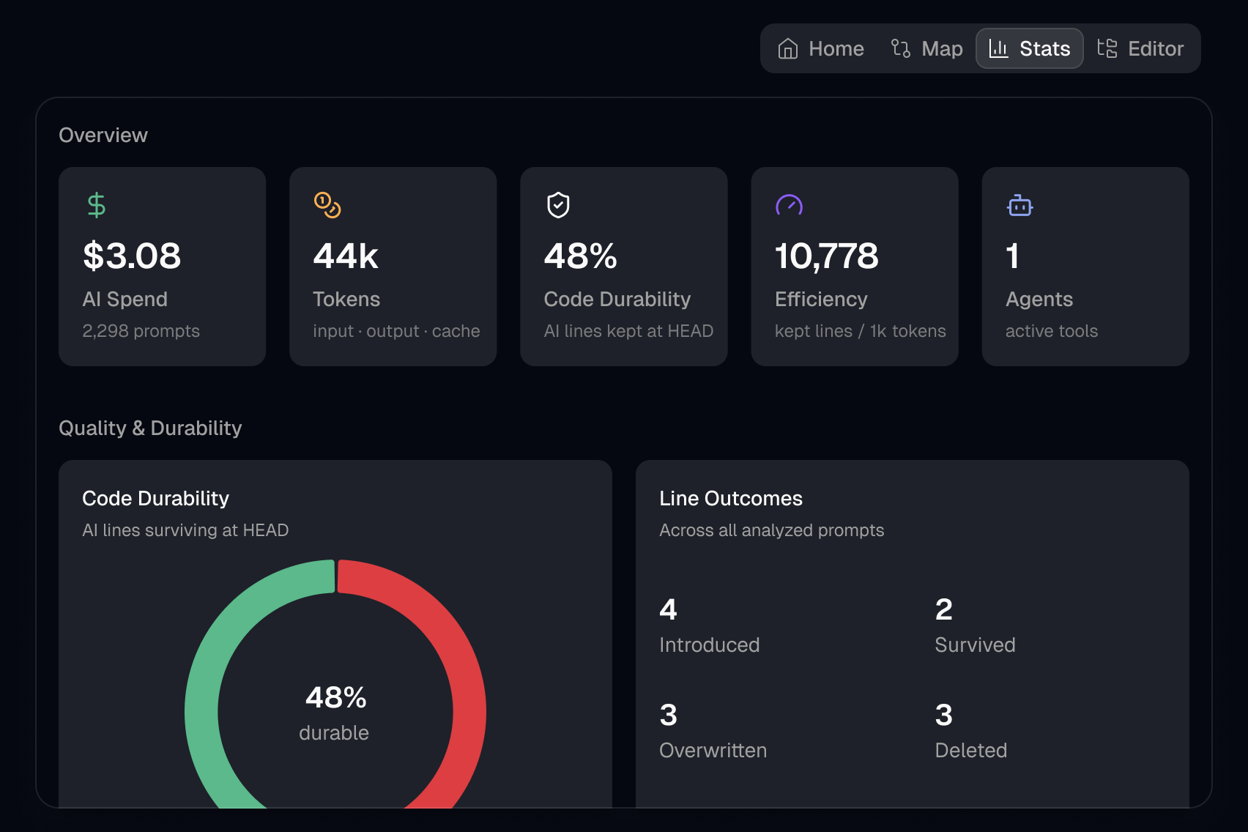Click the $3.08 spend value
Viewport: 1248px width, 832px height.
click(x=132, y=256)
